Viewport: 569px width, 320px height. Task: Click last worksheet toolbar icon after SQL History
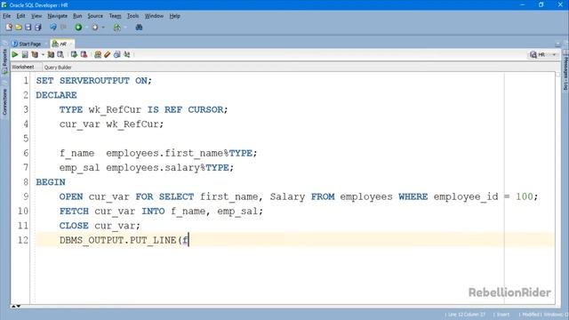click(126, 54)
